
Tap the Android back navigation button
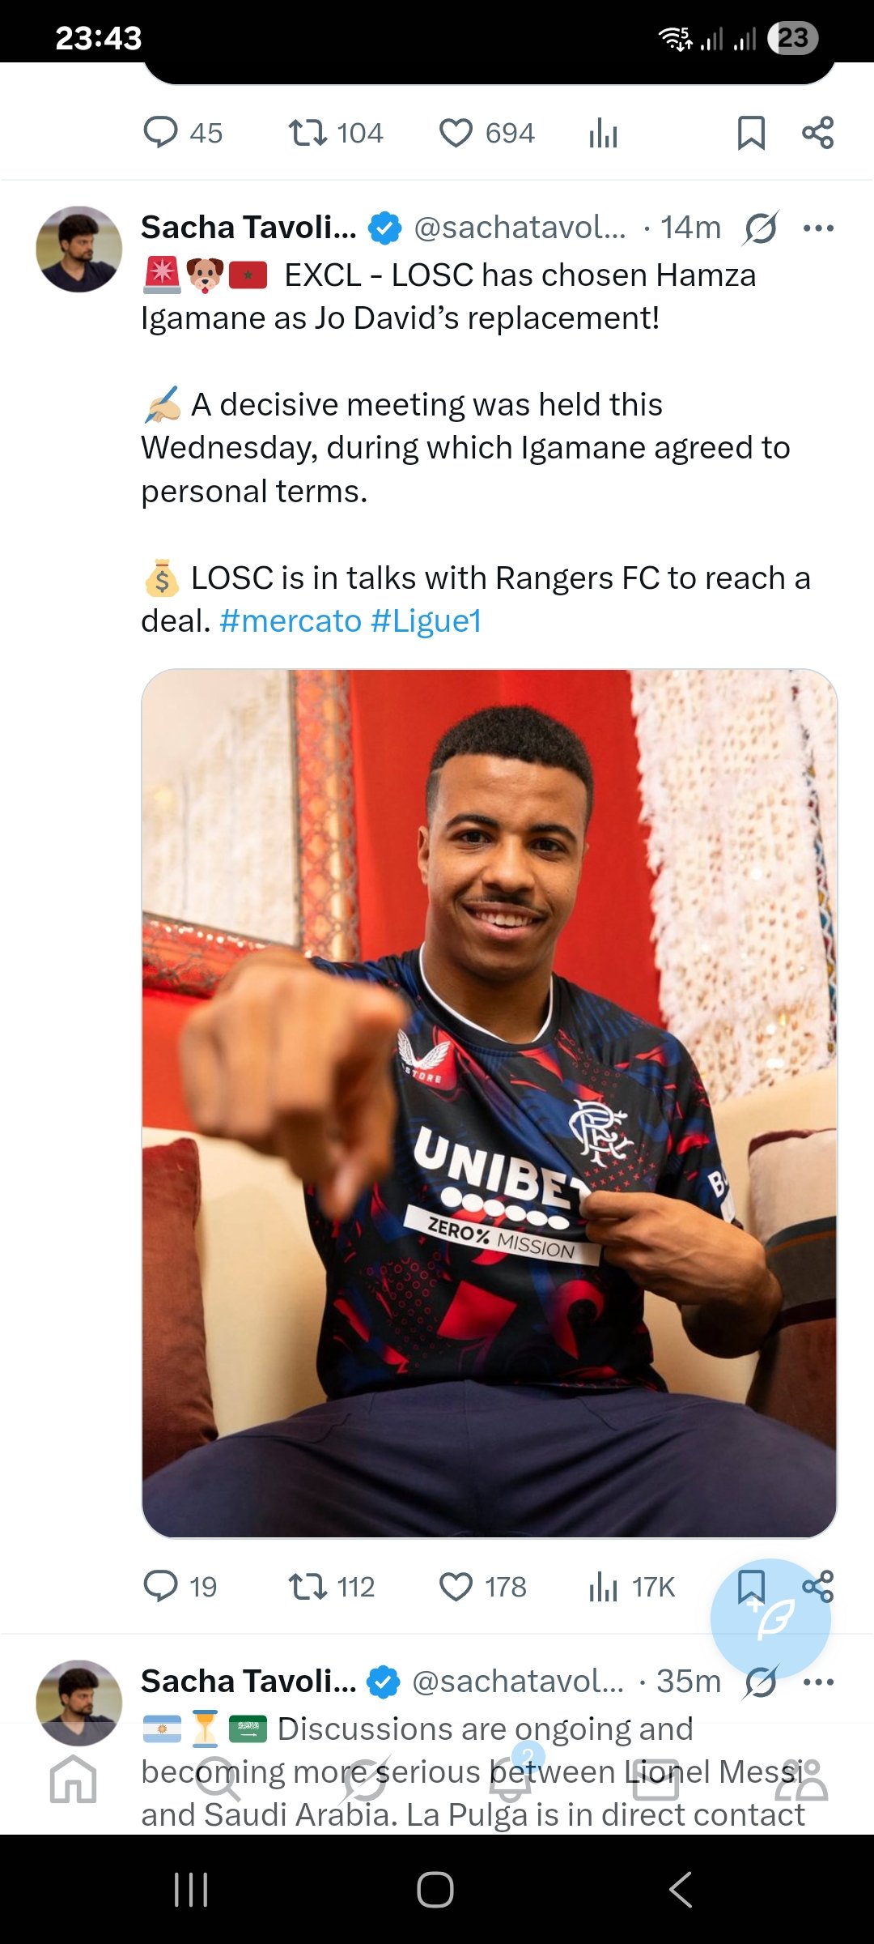tap(681, 1890)
